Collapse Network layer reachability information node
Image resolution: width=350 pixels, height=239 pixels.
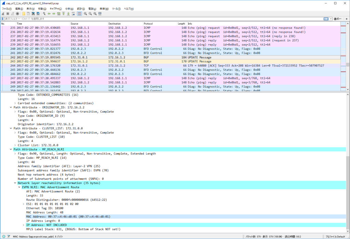[x=15, y=183]
